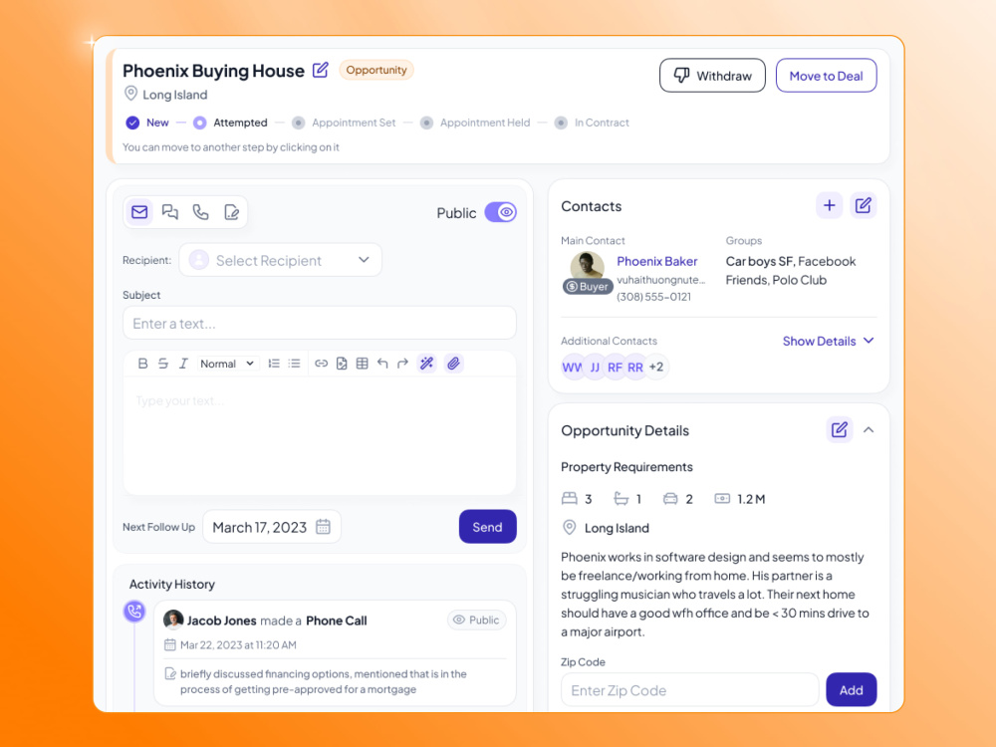
Task: Click the Subject input field
Action: click(320, 324)
